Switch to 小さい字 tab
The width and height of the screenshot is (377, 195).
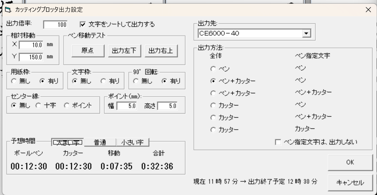132,143
